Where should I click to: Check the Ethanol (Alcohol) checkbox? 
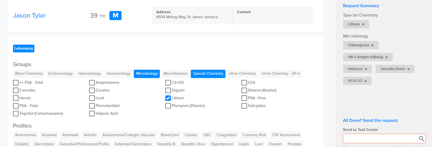244,90
